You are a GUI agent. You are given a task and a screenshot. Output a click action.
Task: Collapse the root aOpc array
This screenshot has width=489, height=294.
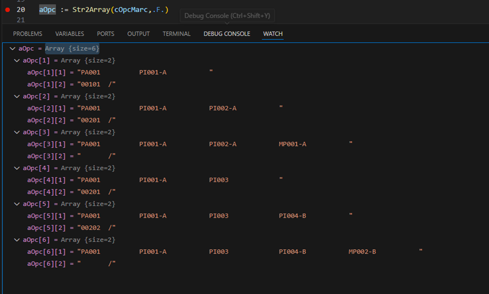pos(13,49)
